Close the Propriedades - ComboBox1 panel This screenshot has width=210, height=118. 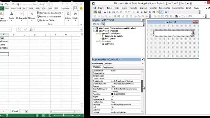click(143, 59)
